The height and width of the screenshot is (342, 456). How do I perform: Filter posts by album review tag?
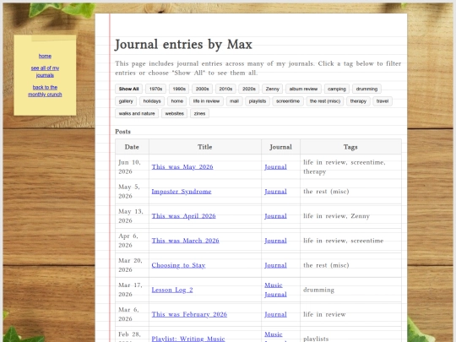point(303,89)
